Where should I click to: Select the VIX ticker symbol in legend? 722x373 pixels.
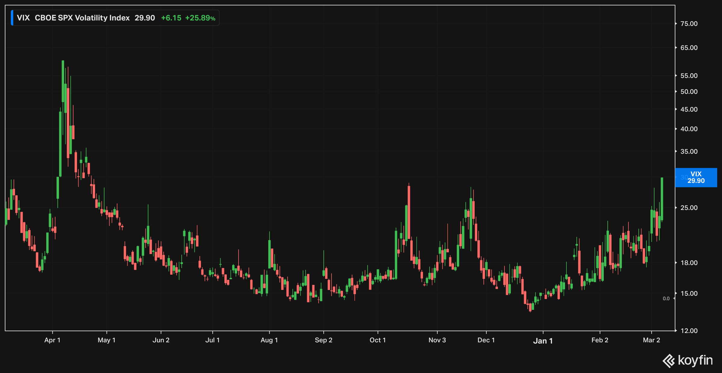pyautogui.click(x=23, y=18)
